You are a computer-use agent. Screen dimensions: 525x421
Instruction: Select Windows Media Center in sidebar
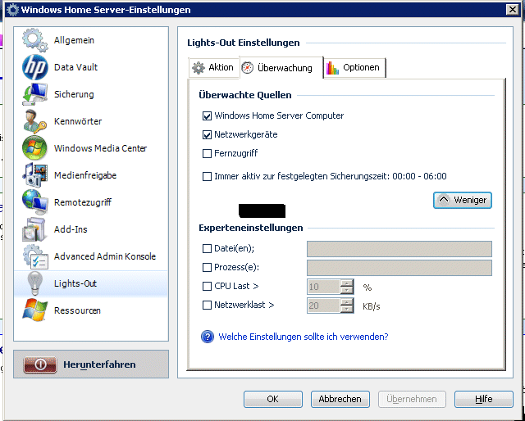(91, 148)
